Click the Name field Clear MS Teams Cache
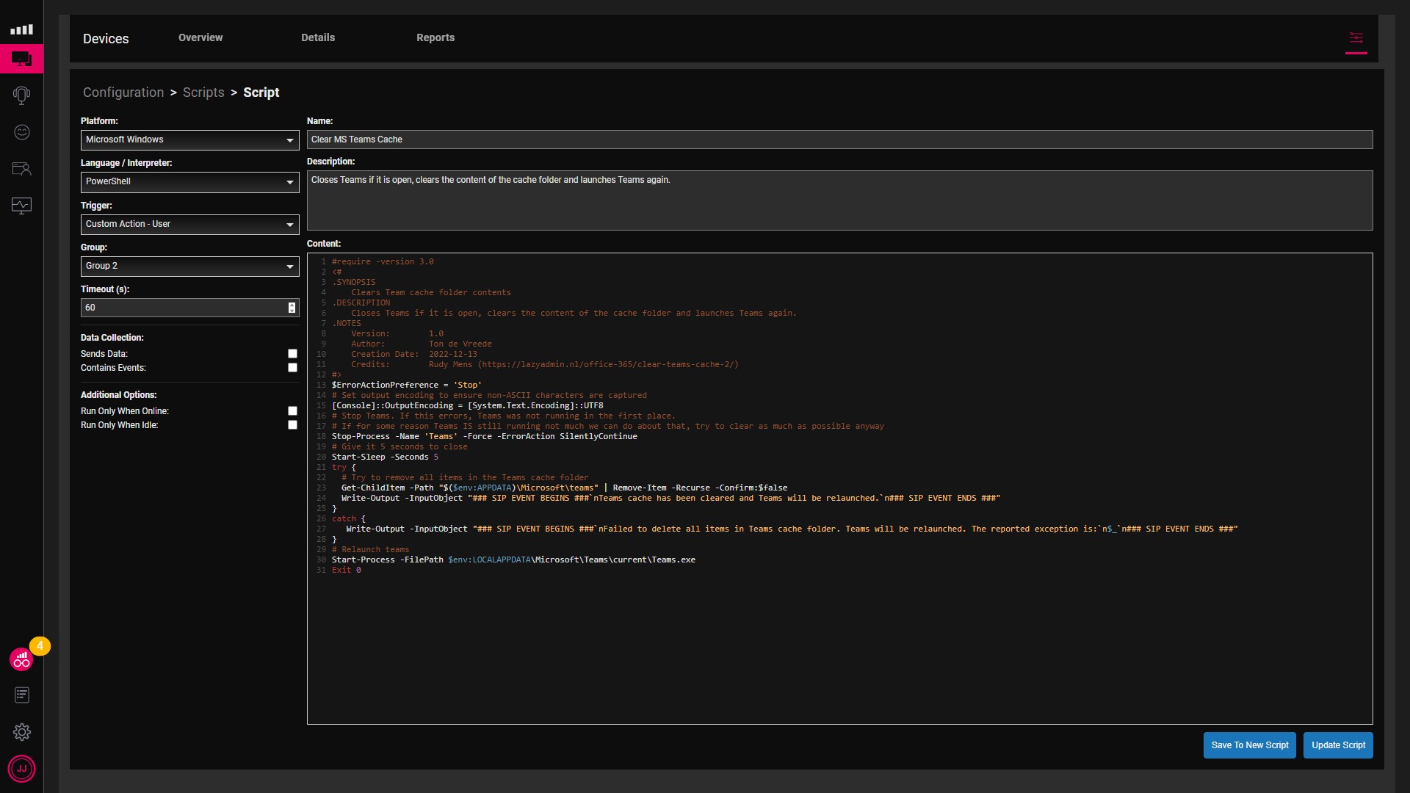 click(839, 140)
